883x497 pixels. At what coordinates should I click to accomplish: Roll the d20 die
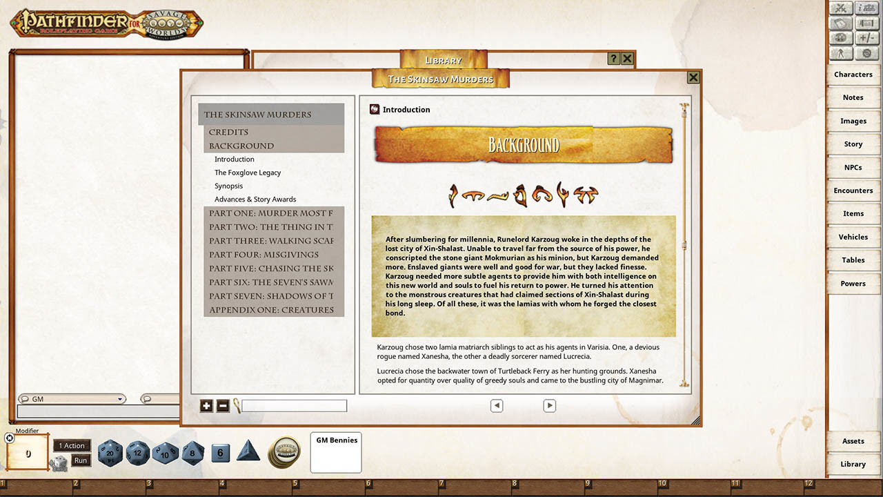pyautogui.click(x=110, y=453)
